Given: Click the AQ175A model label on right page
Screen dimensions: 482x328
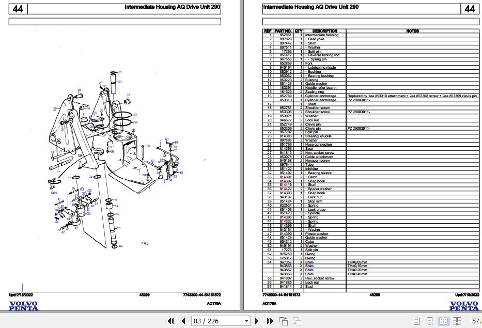Looking at the screenshot, I should 269,303.
